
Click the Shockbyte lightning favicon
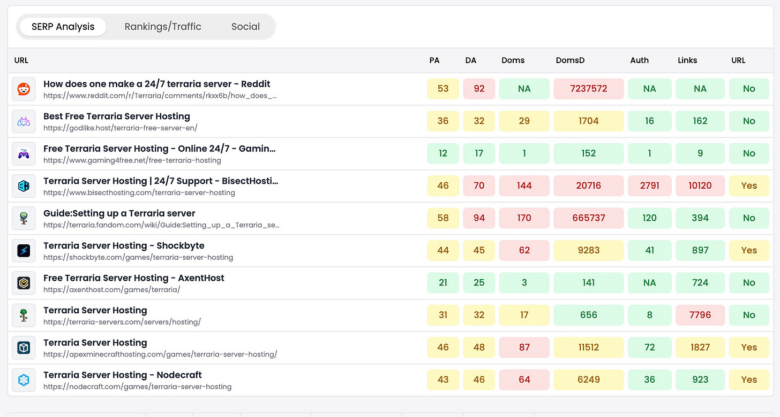tap(24, 251)
